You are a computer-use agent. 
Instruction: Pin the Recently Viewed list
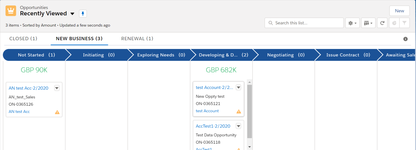pyautogui.click(x=83, y=14)
